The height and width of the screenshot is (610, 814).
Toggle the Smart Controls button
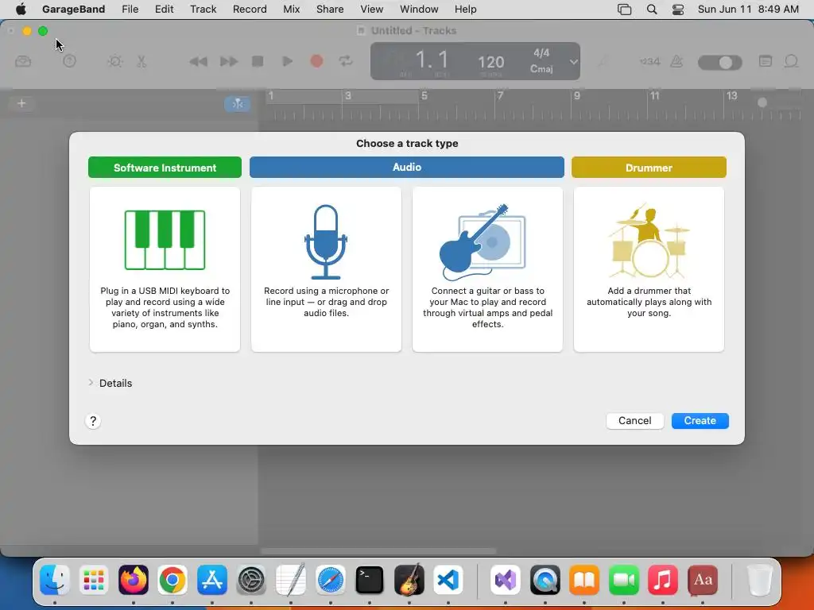click(114, 61)
